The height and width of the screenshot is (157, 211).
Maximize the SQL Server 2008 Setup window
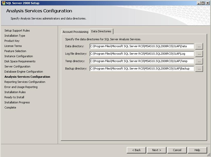click(x=203, y=3)
